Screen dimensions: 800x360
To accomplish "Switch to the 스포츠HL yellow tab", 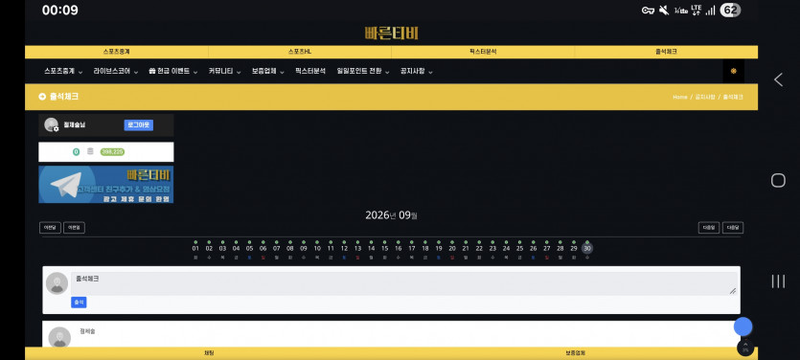I will coord(300,52).
